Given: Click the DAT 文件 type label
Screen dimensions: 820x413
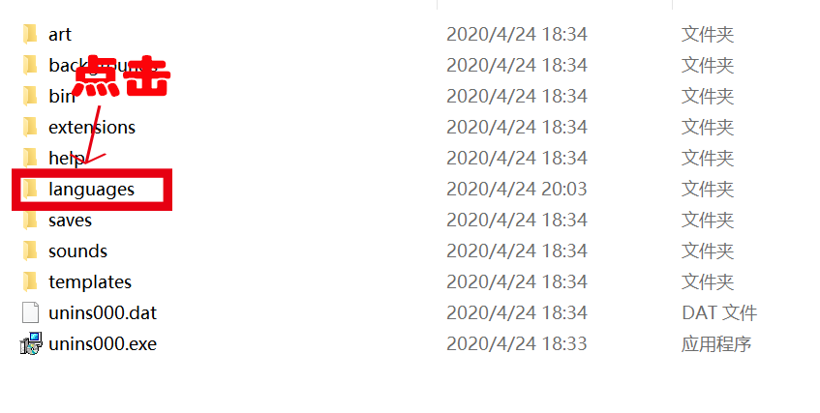Looking at the screenshot, I should coord(719,312).
